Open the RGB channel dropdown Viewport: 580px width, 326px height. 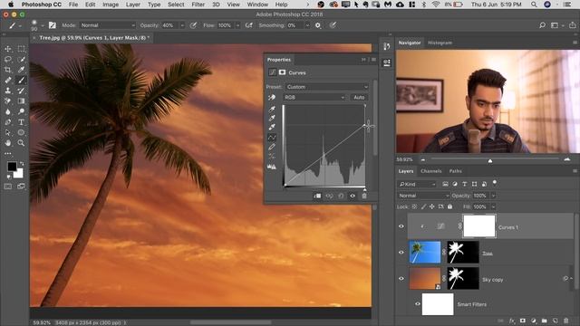[314, 97]
